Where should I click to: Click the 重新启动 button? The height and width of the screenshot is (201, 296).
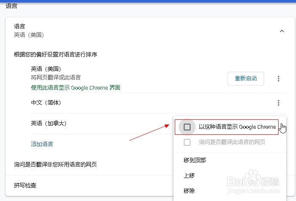coord(245,79)
